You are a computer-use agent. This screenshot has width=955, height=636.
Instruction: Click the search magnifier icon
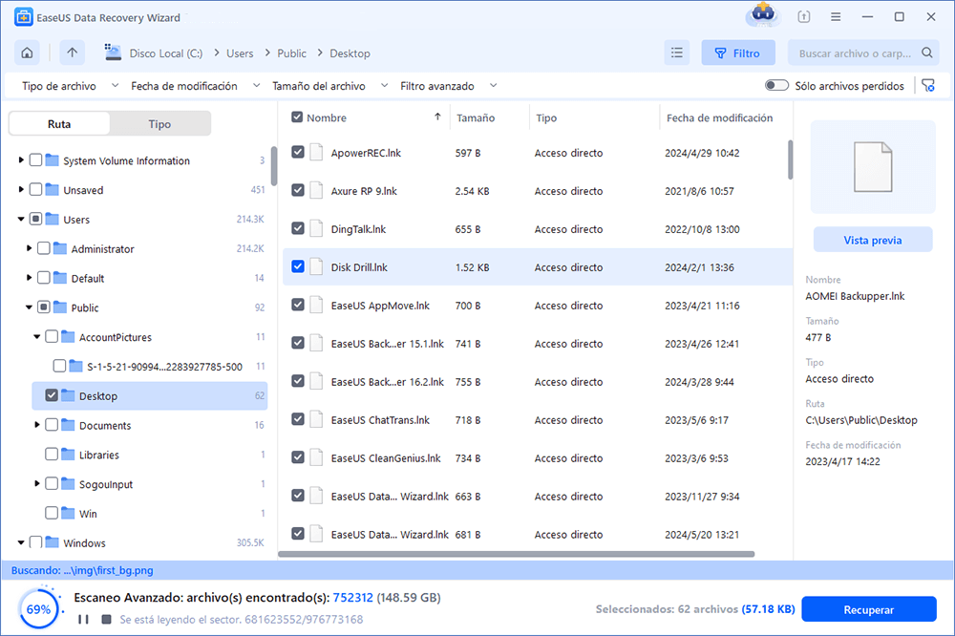[927, 53]
